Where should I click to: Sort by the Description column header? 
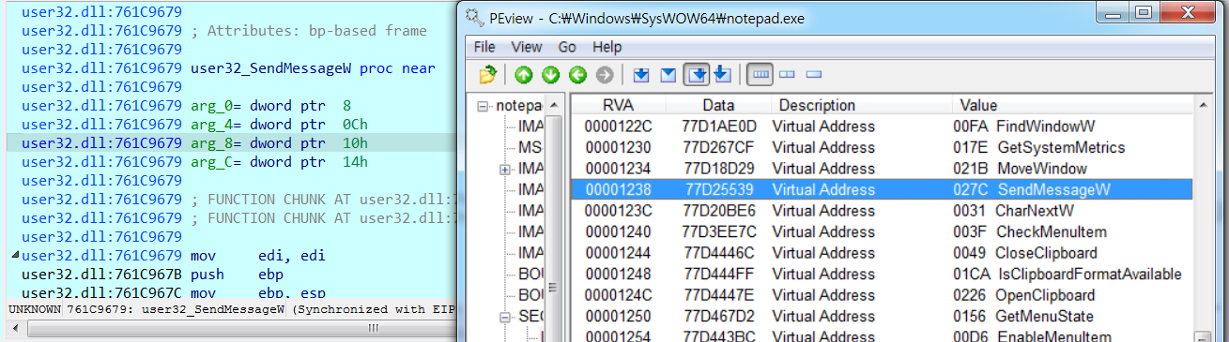click(x=862, y=105)
